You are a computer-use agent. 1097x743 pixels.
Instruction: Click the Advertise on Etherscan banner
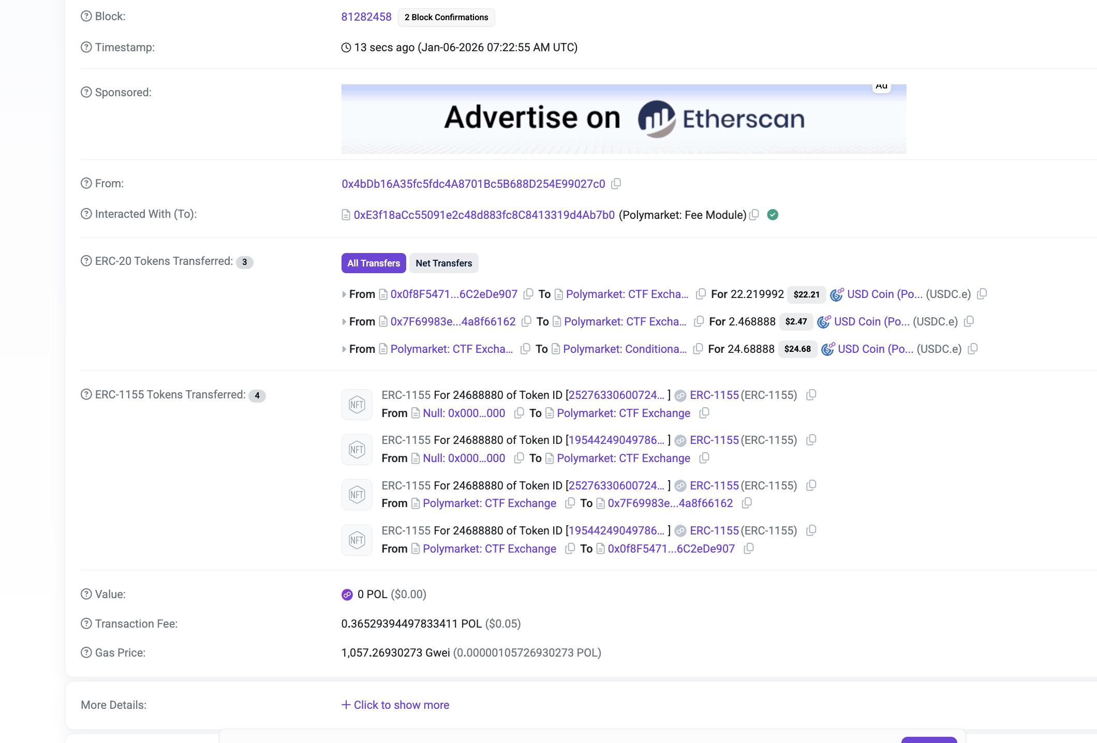coord(624,119)
